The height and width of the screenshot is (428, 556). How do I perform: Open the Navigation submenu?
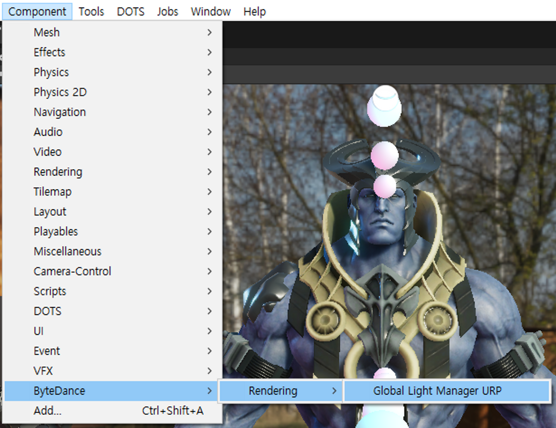[60, 112]
